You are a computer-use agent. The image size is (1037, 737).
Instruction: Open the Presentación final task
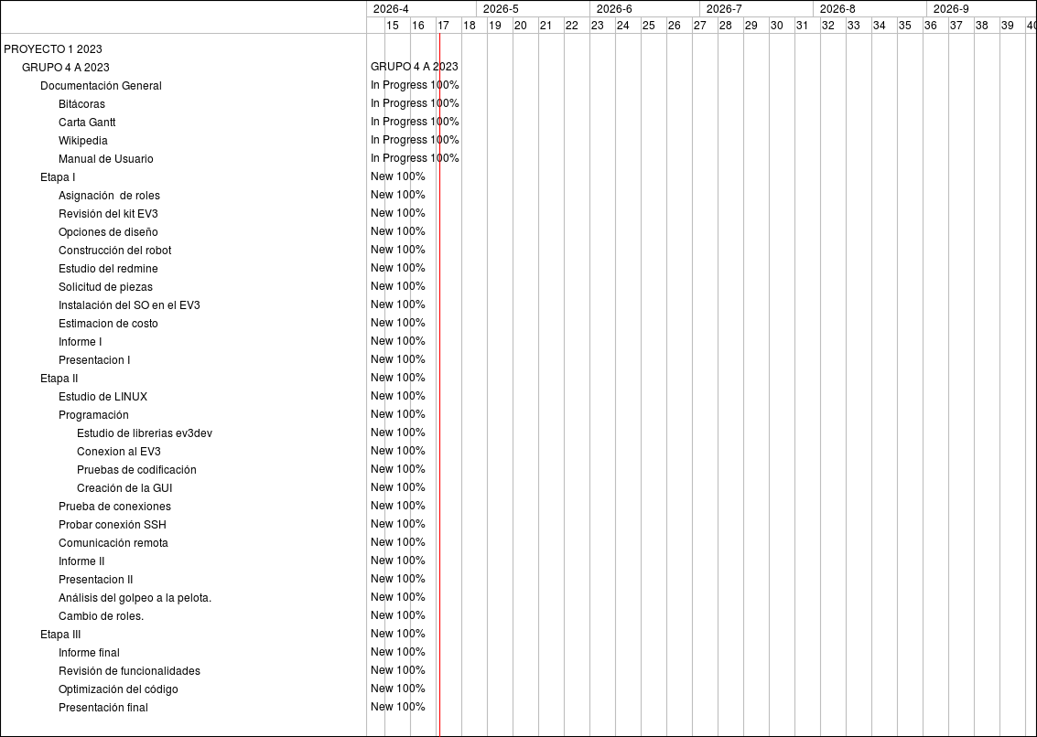coord(103,708)
